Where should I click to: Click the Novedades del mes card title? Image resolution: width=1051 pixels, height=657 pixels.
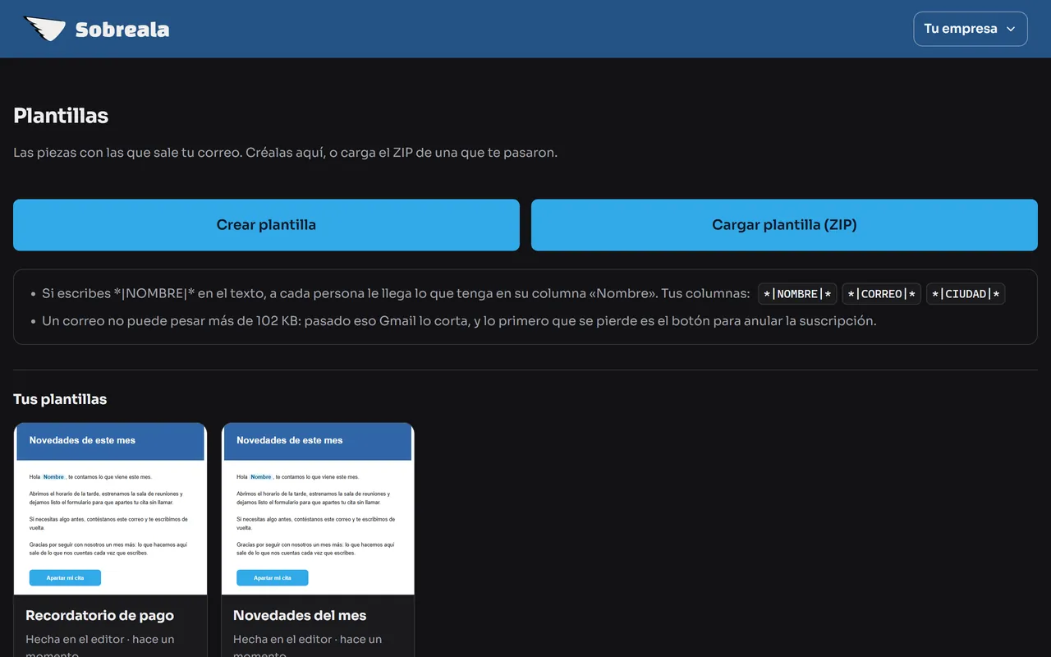point(300,615)
